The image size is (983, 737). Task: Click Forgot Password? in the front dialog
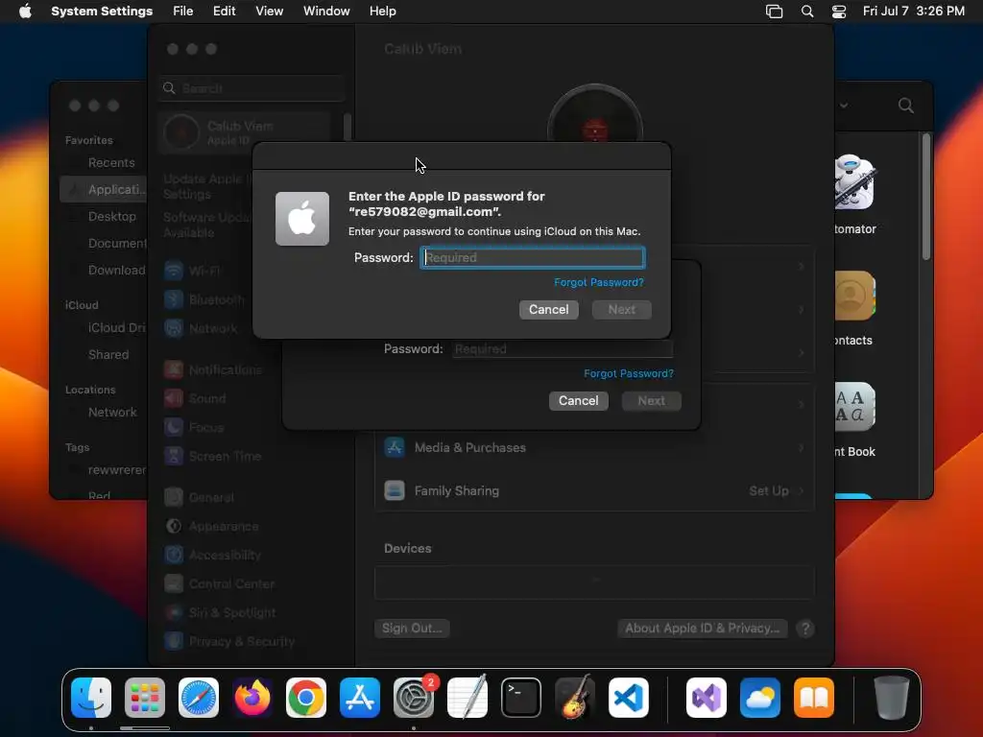[x=599, y=283]
